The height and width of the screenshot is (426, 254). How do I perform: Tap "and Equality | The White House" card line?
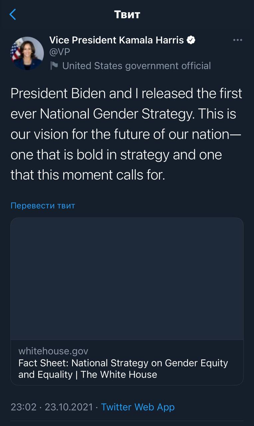click(x=88, y=374)
